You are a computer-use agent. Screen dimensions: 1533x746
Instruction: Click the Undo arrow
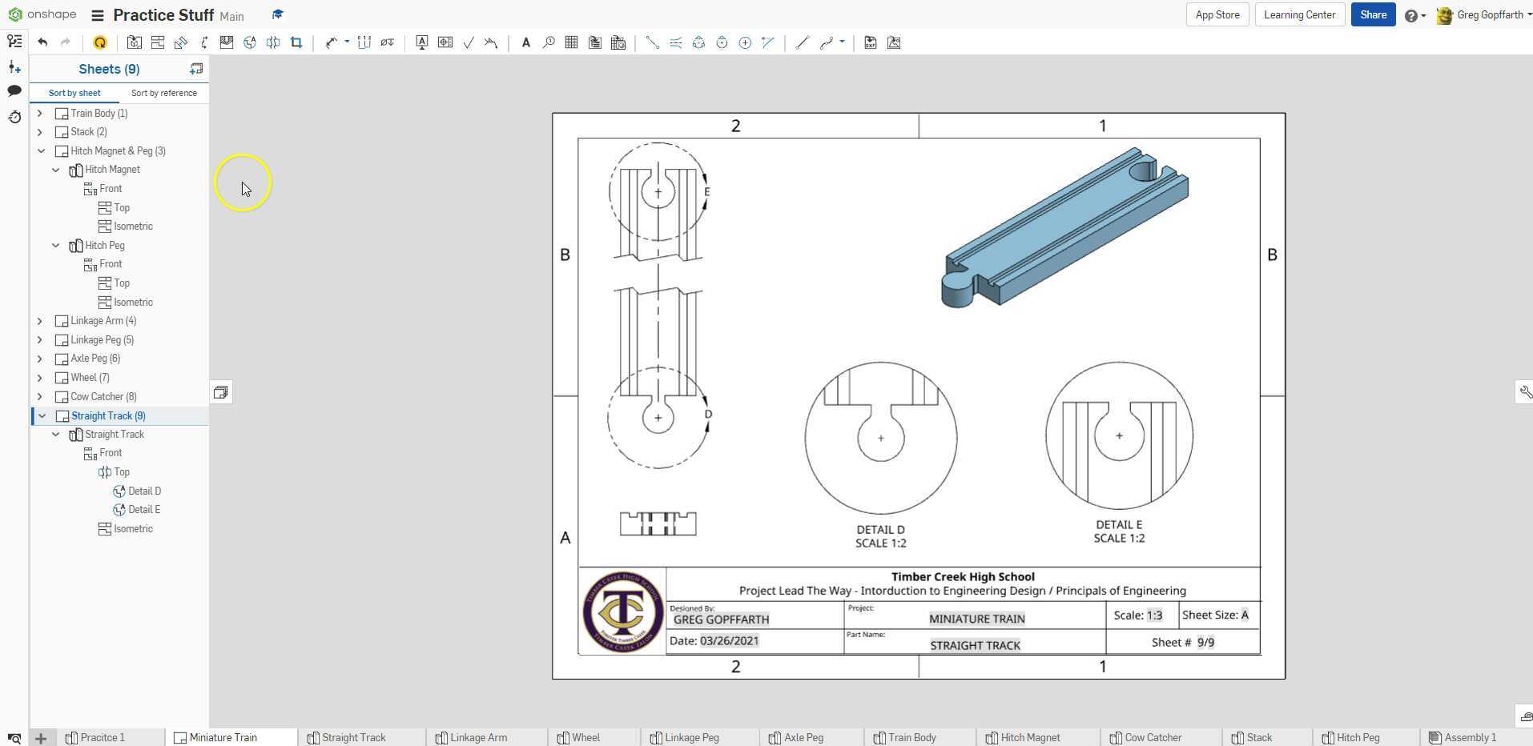click(43, 42)
